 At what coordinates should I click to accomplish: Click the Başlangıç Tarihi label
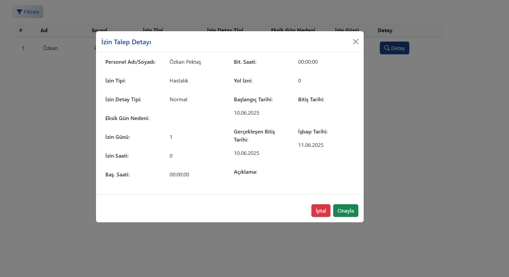pos(253,100)
